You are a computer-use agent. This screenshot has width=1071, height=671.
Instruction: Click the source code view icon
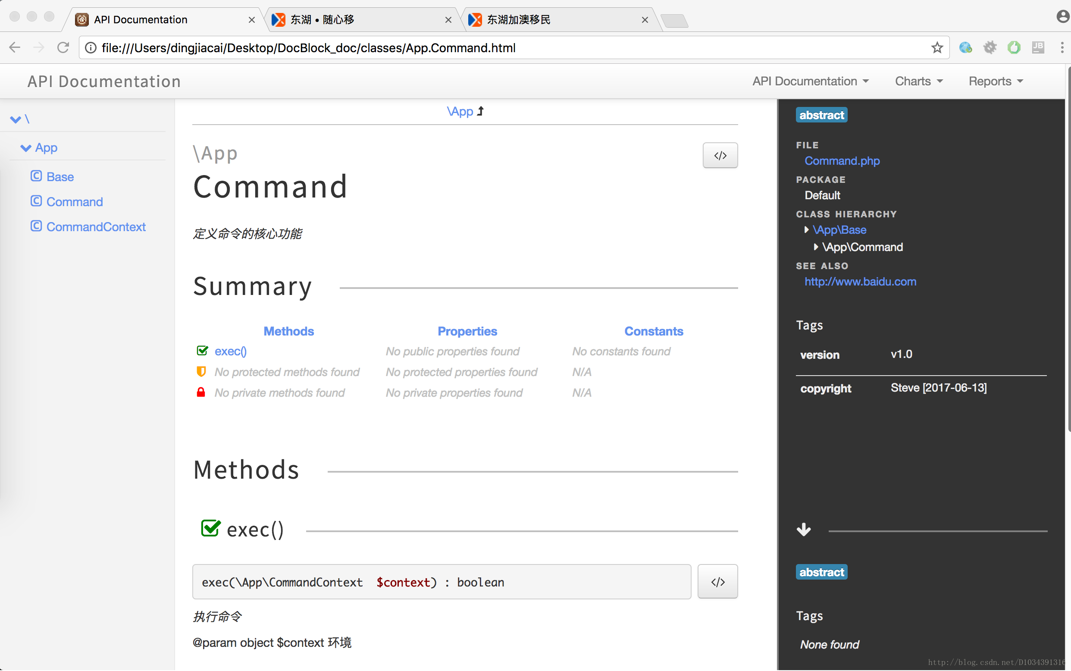tap(720, 155)
